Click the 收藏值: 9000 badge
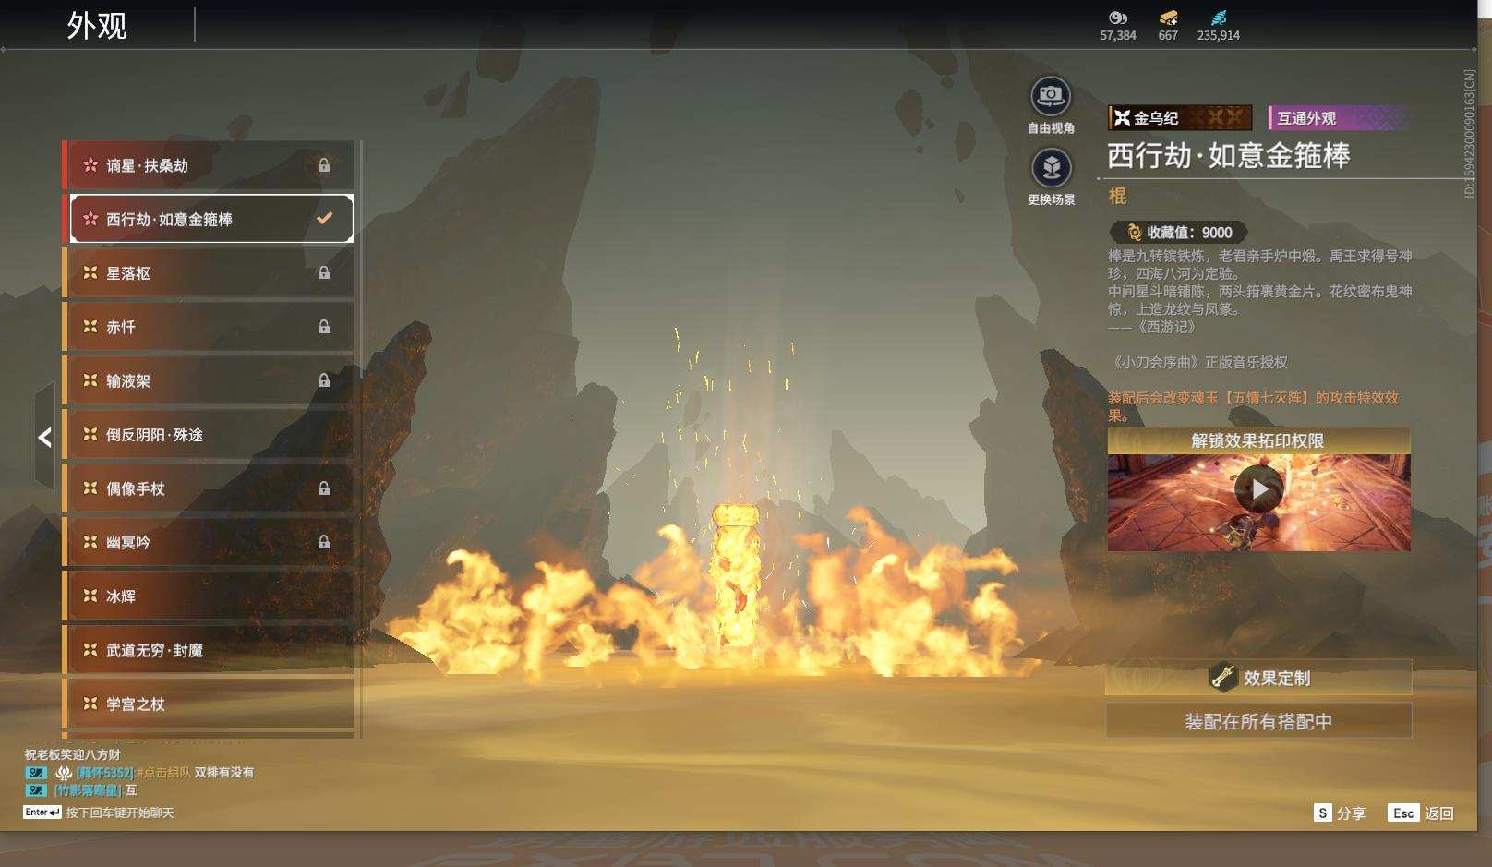The height and width of the screenshot is (867, 1492). [1179, 233]
